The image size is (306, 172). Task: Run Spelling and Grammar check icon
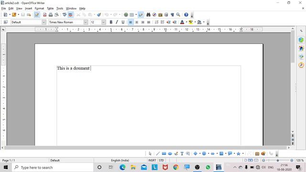pos(65,15)
